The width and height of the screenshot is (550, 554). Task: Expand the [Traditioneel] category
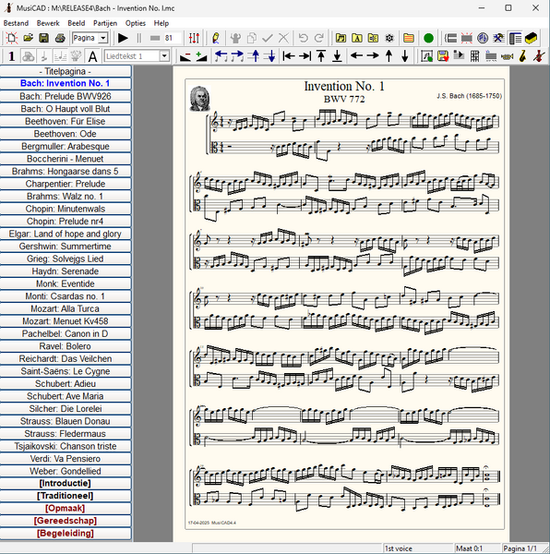[x=66, y=496]
